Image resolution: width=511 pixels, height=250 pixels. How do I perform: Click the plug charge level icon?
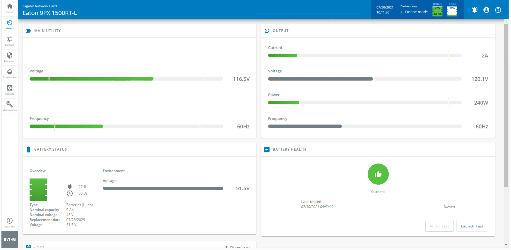pyautogui.click(x=70, y=187)
